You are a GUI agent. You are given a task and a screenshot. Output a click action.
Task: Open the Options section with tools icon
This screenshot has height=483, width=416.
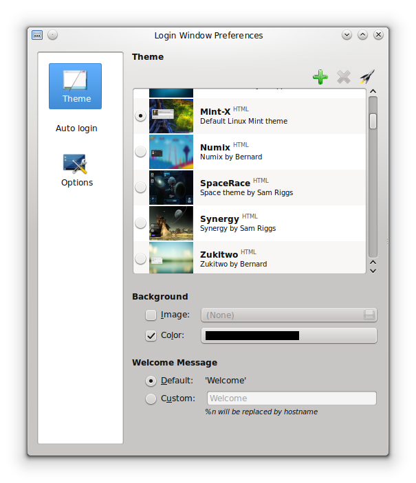77,170
